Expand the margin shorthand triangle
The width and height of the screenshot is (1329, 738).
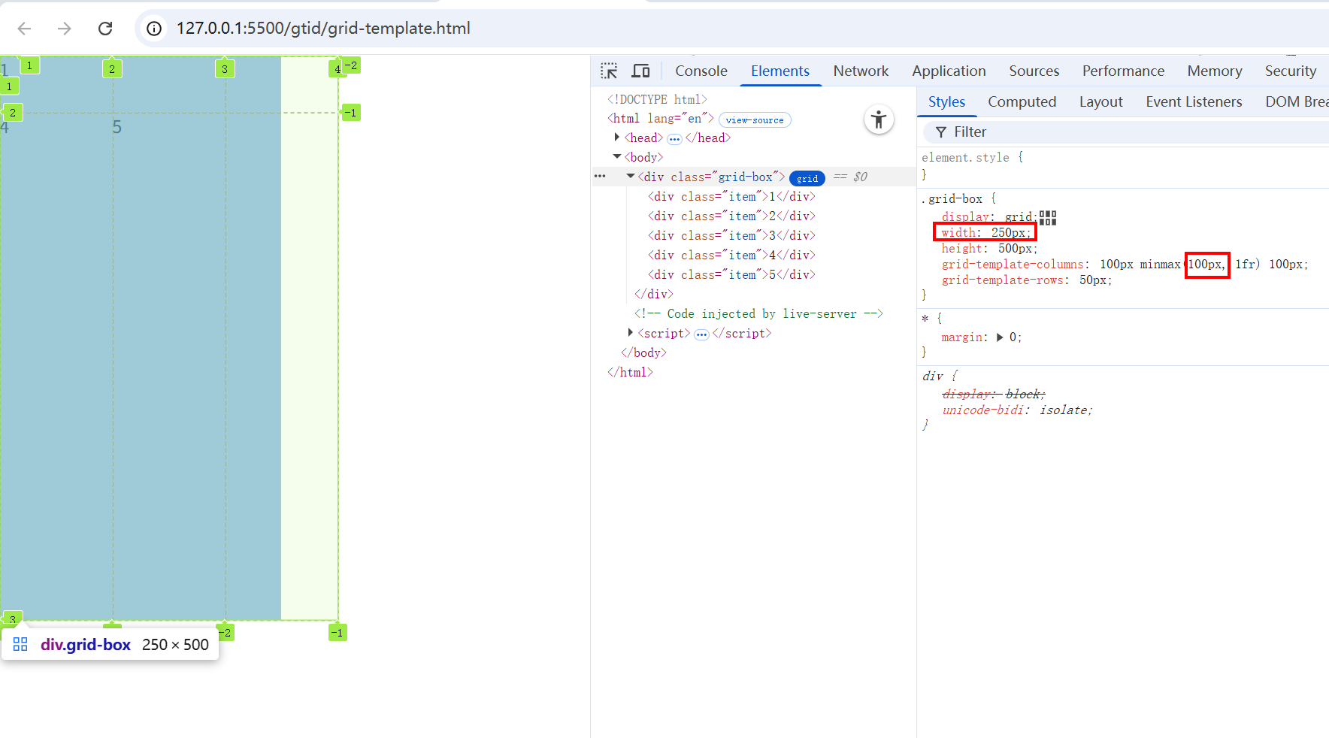pos(1000,337)
